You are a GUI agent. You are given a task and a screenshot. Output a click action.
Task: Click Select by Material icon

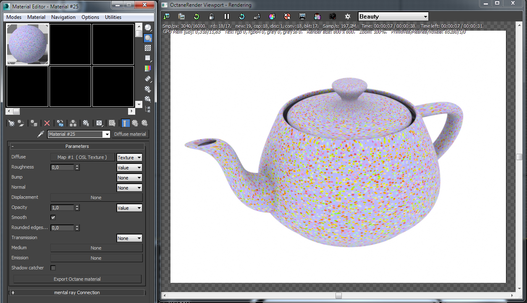(x=148, y=99)
